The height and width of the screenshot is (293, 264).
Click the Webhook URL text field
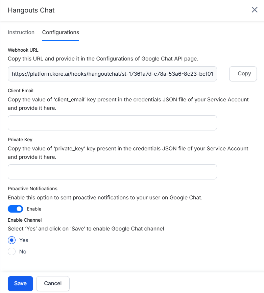coord(112,74)
